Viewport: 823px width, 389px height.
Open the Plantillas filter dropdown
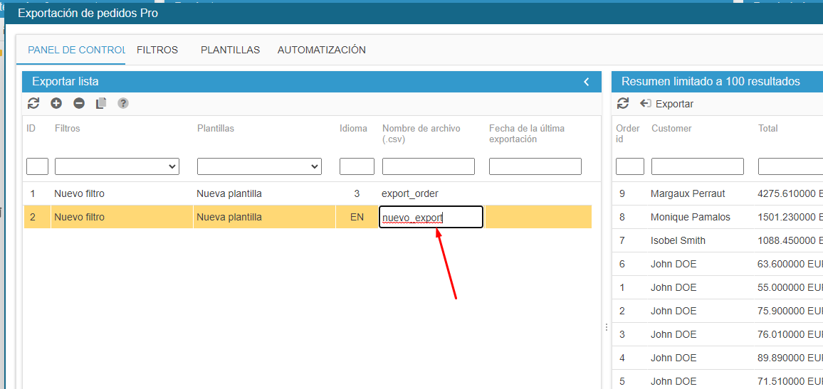tap(259, 166)
